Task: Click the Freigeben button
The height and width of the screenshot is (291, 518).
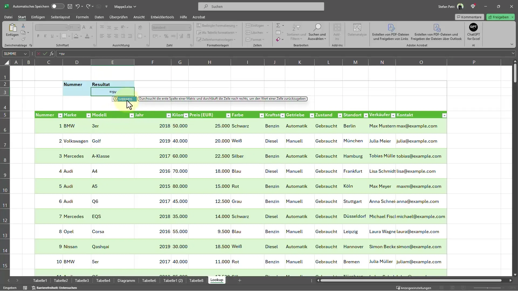Action: (x=500, y=17)
